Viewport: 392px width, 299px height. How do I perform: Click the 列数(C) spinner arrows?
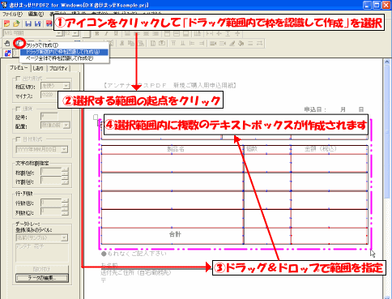click(x=65, y=211)
